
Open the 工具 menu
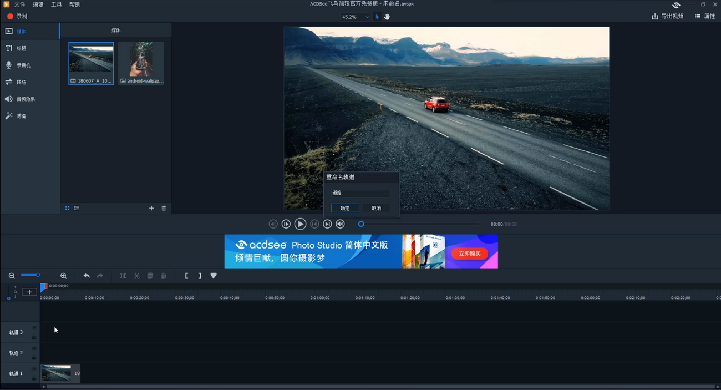point(57,4)
